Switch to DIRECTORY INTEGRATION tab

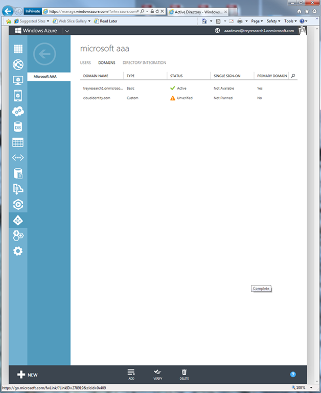[x=144, y=62]
